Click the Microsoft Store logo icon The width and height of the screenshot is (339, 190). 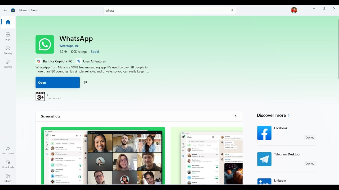[13, 10]
